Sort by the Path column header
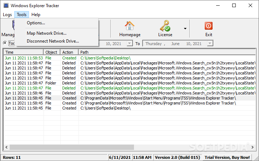 click(x=167, y=52)
